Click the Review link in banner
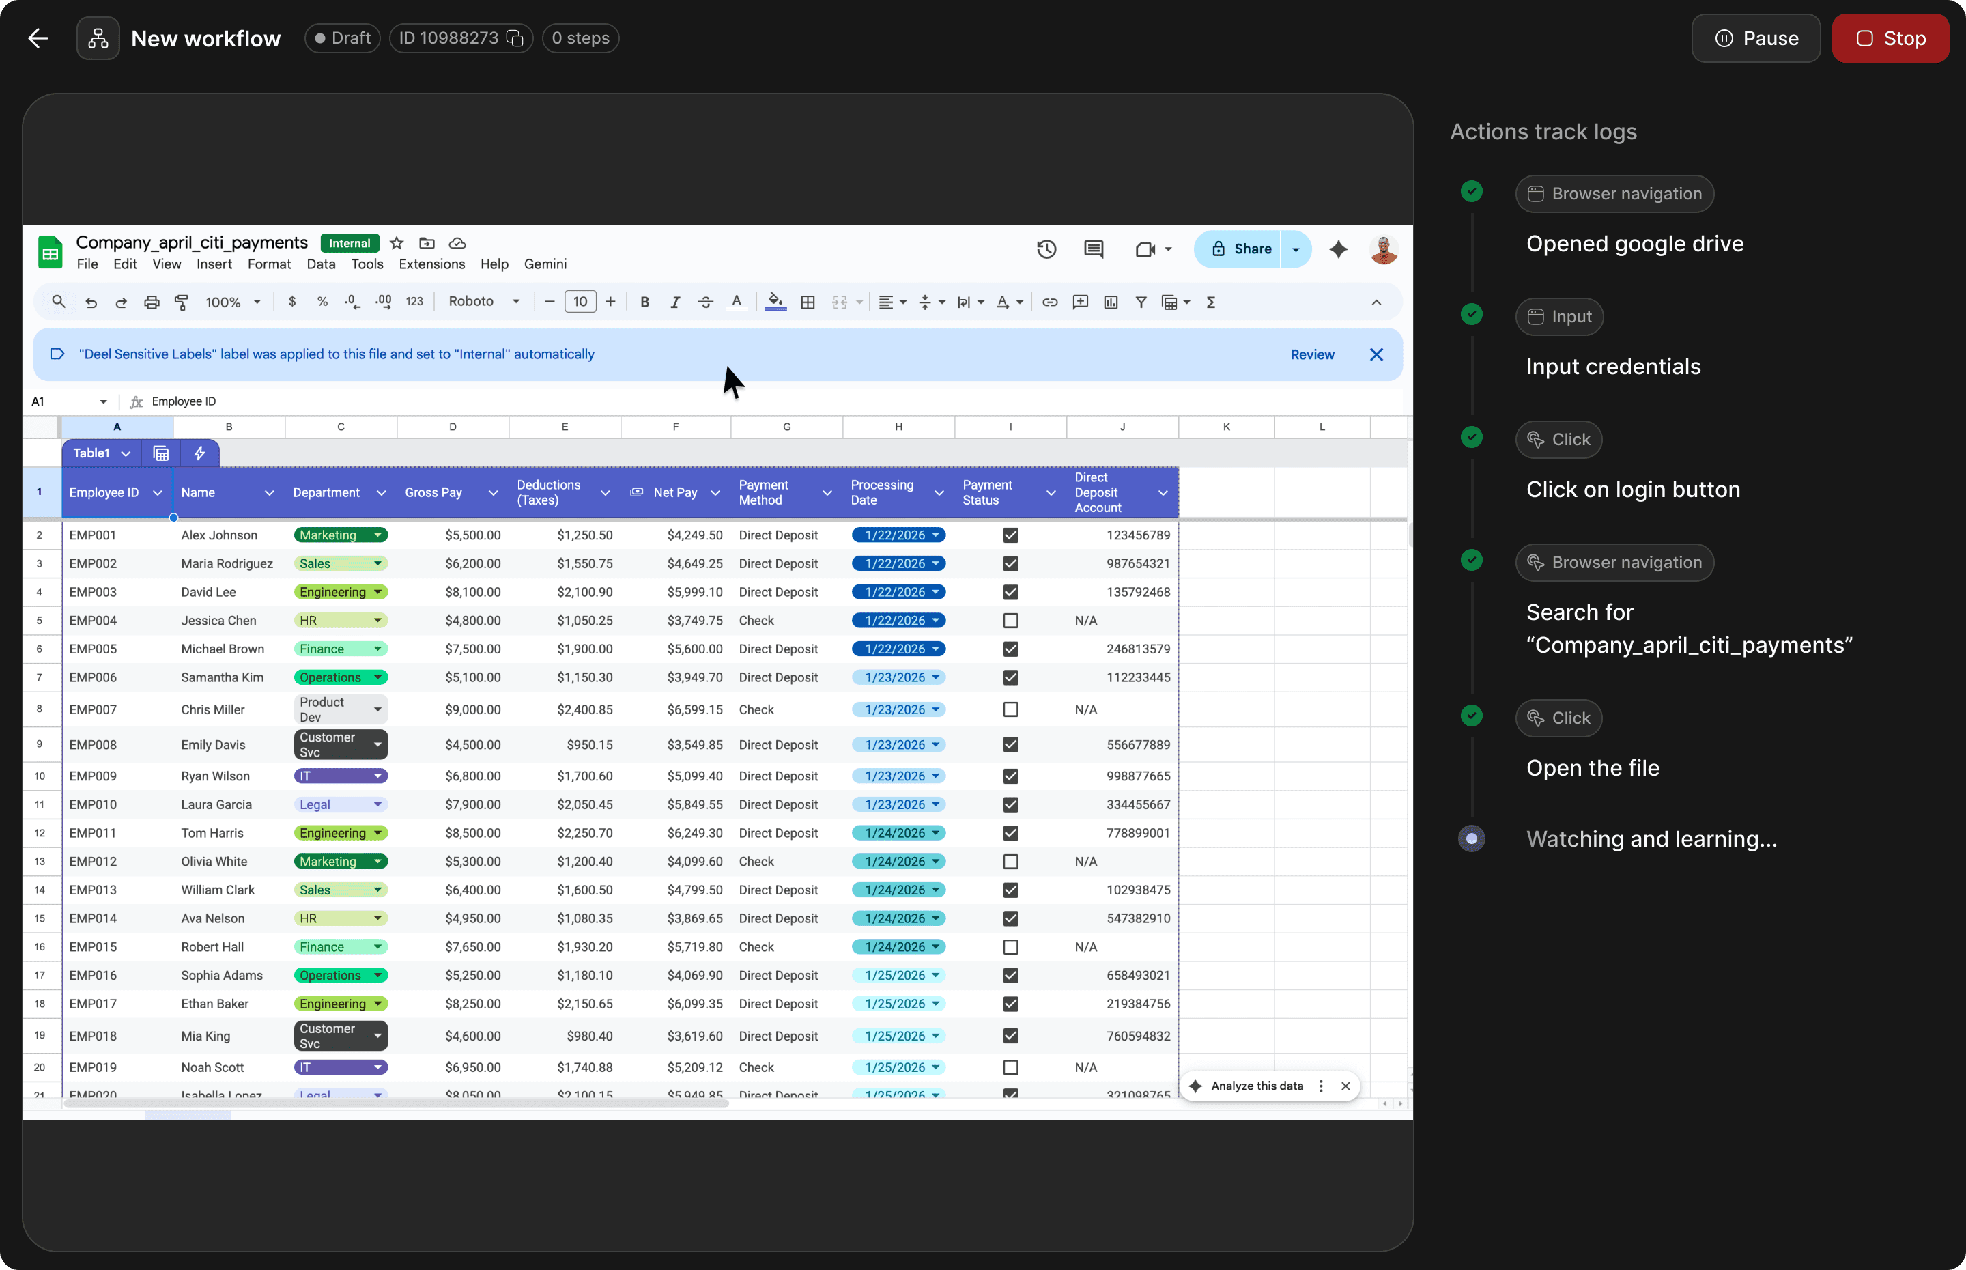This screenshot has height=1270, width=1966. pos(1311,354)
